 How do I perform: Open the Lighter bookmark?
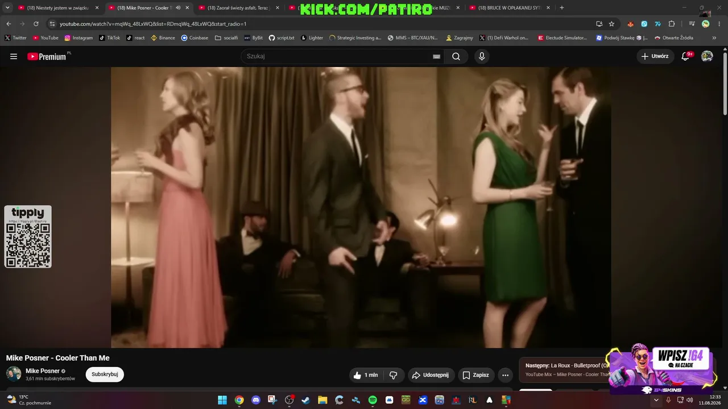pos(312,38)
